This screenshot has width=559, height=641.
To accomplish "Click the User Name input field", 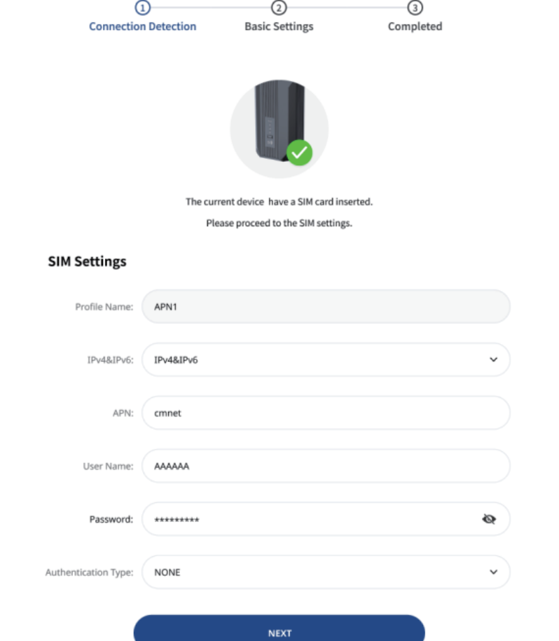I will 326,466.
